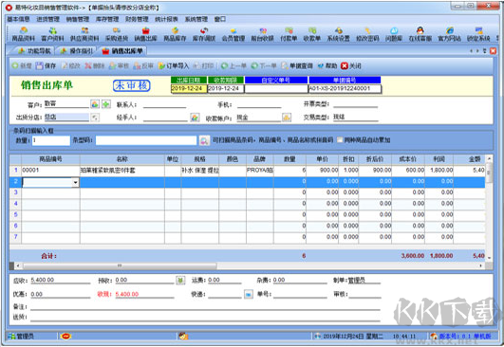Toggle 同种商品自动累加 checkbox
Image resolution: width=504 pixels, height=347 pixels.
click(x=340, y=140)
